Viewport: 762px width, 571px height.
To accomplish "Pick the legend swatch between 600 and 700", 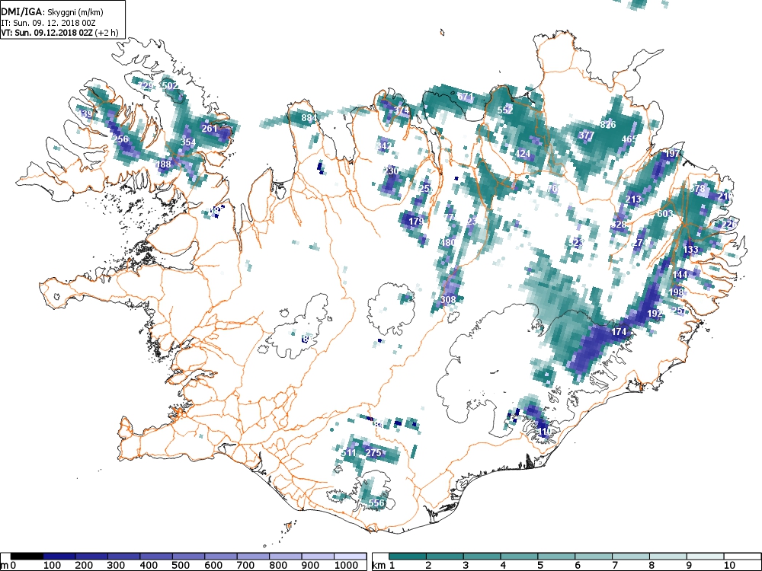I will [221, 557].
